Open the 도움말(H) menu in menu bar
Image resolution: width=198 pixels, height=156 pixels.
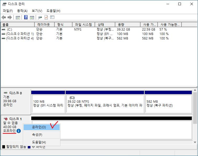click(53, 11)
